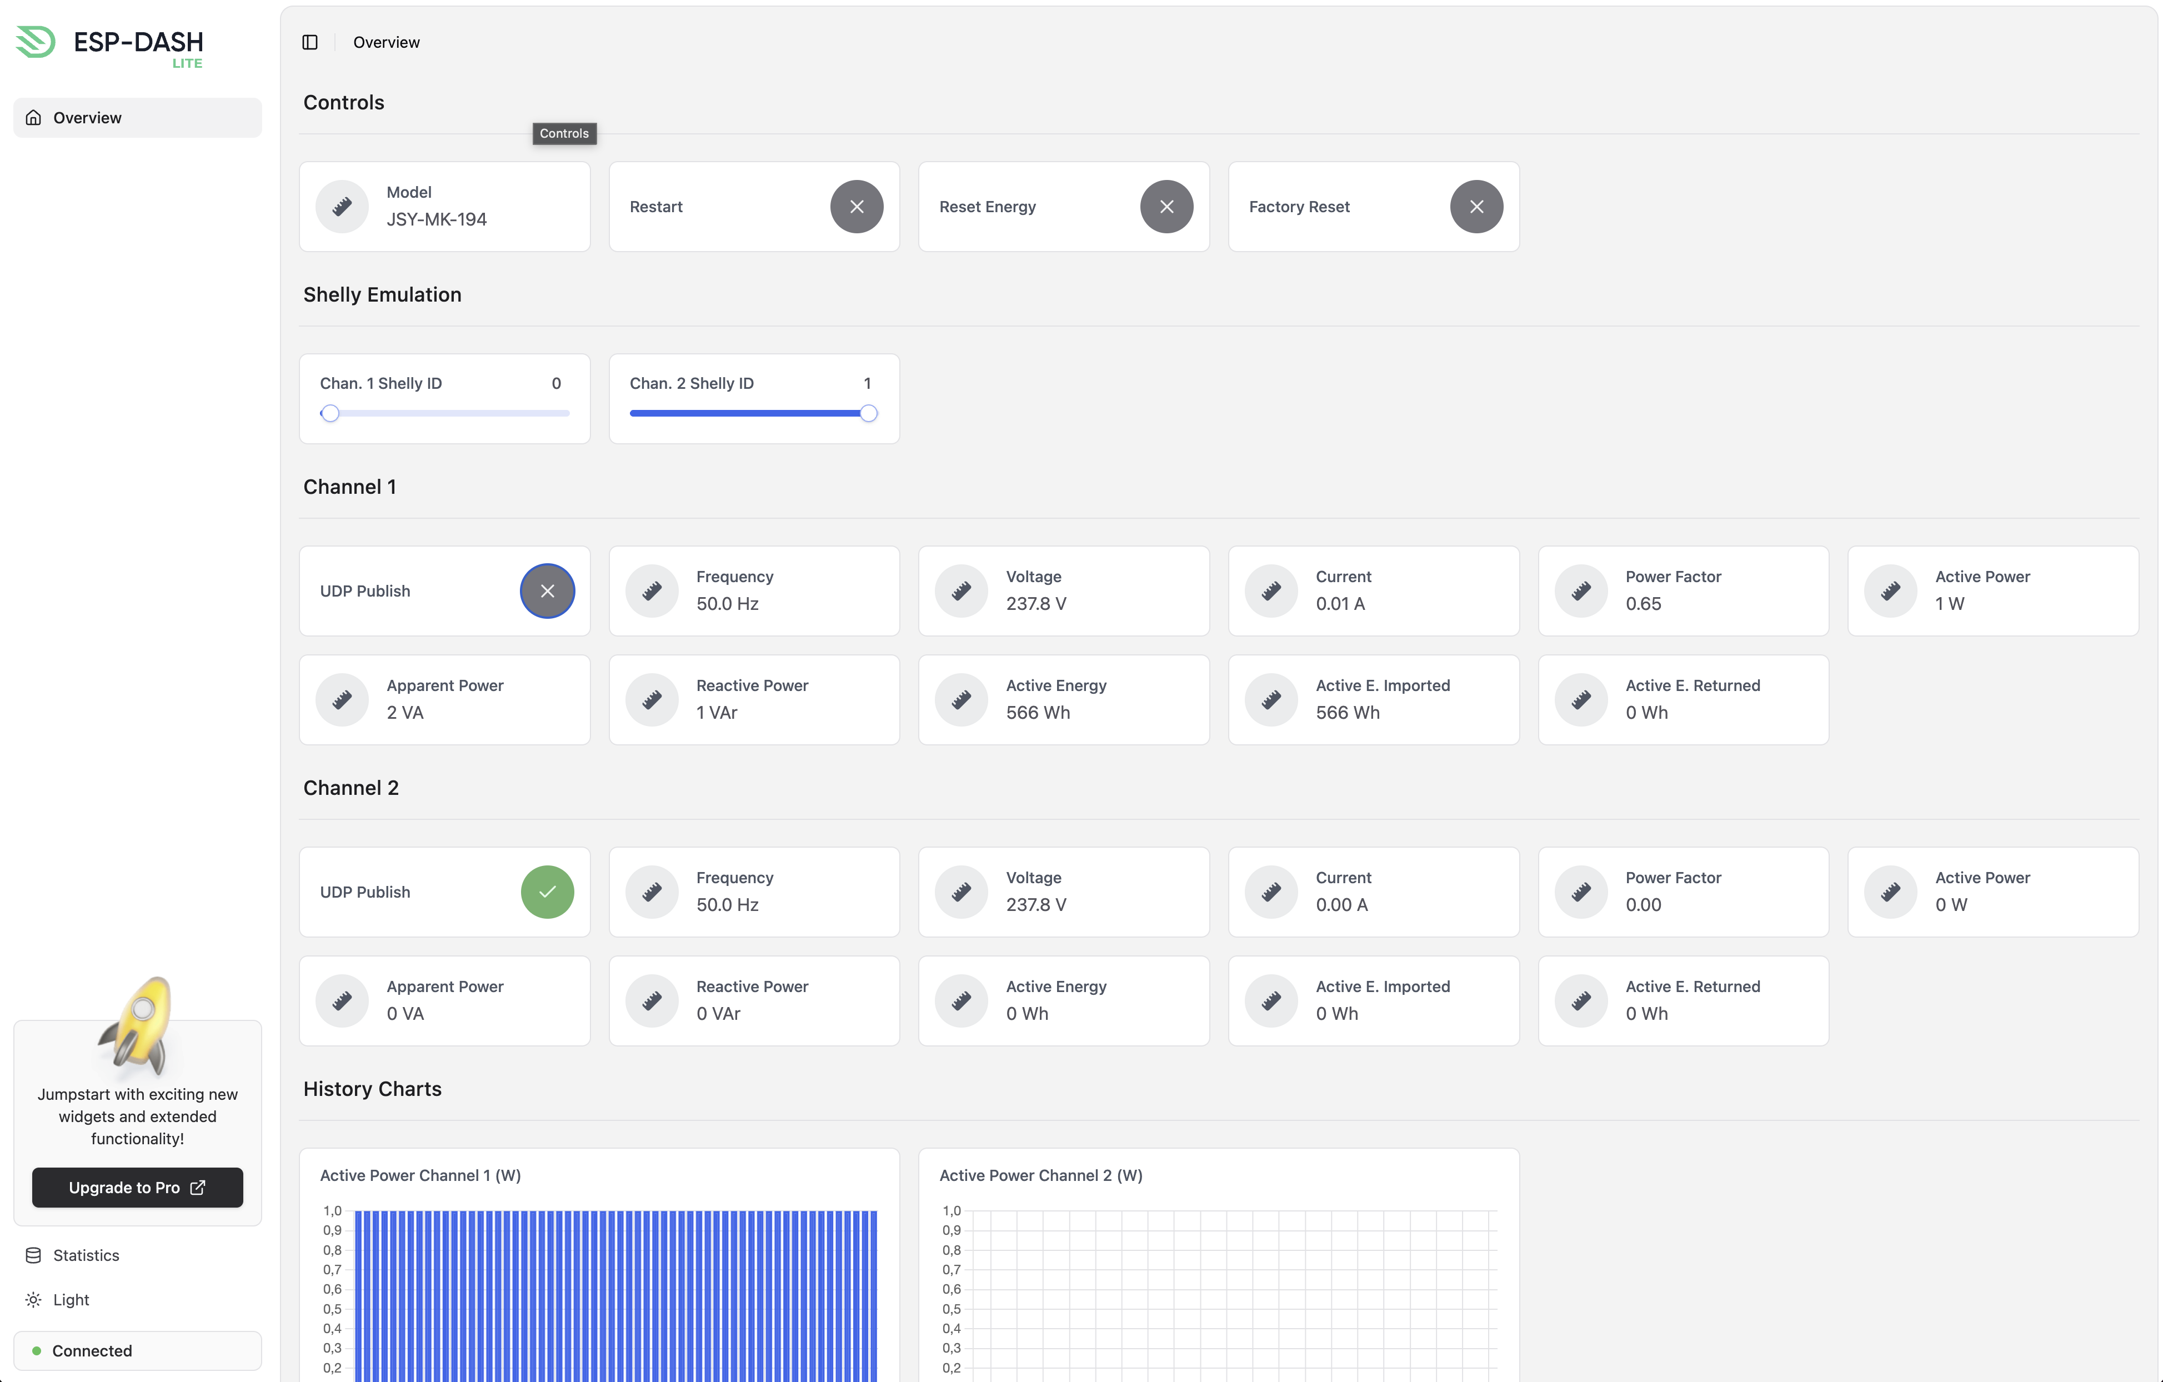Image resolution: width=2163 pixels, height=1382 pixels.
Task: Click Channel 1 Apparent Power icon
Action: (342, 699)
